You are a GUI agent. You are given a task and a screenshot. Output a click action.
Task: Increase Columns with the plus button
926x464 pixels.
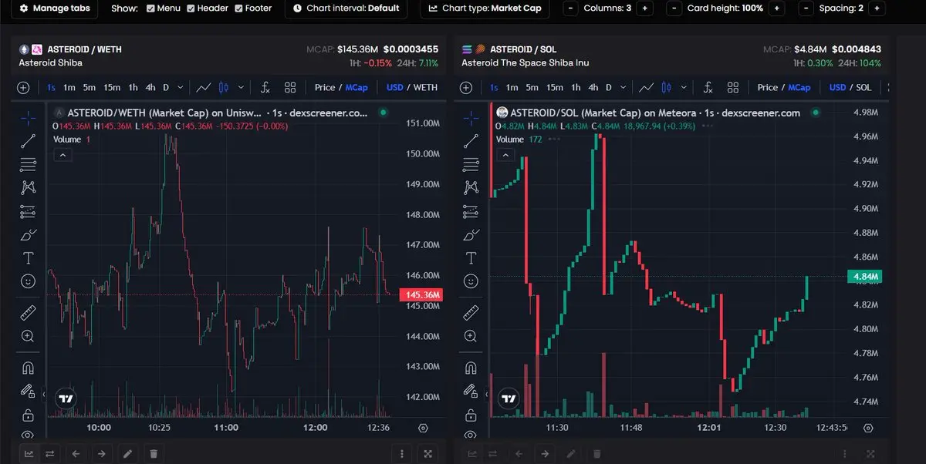646,8
